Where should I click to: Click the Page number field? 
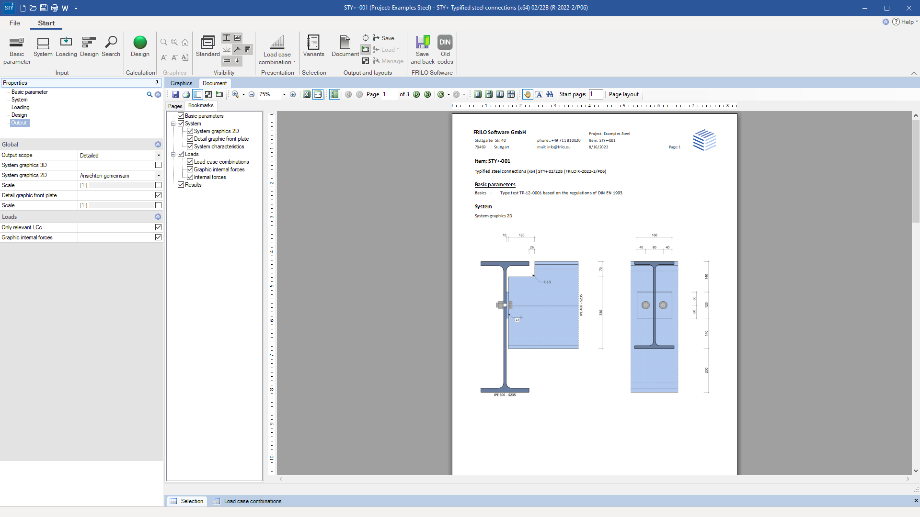point(389,94)
